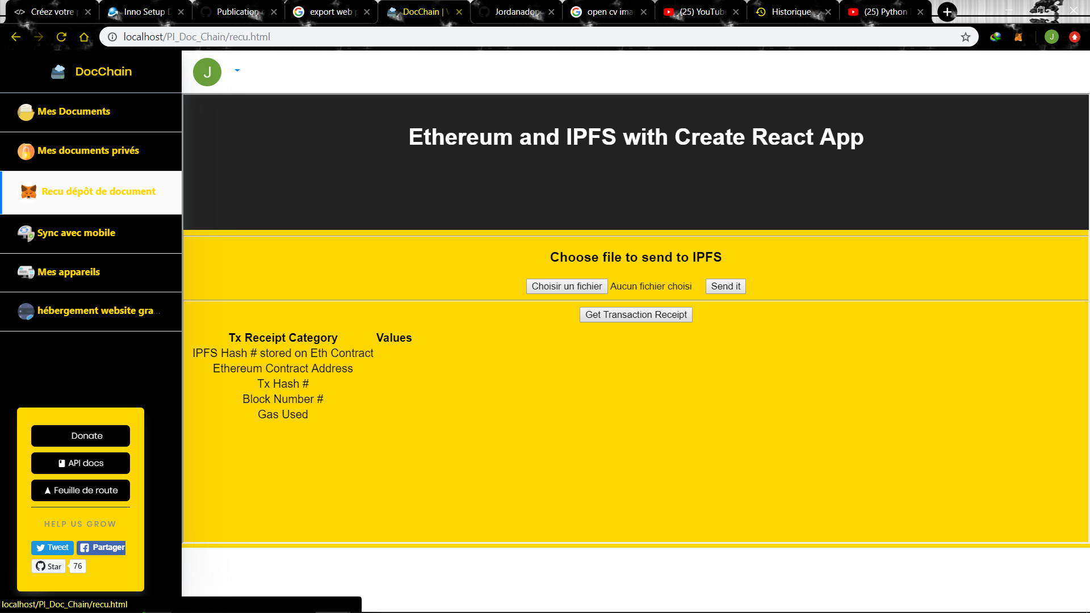Click the Choisir un fichier button
Viewport: 1090px width, 613px height.
pos(567,287)
